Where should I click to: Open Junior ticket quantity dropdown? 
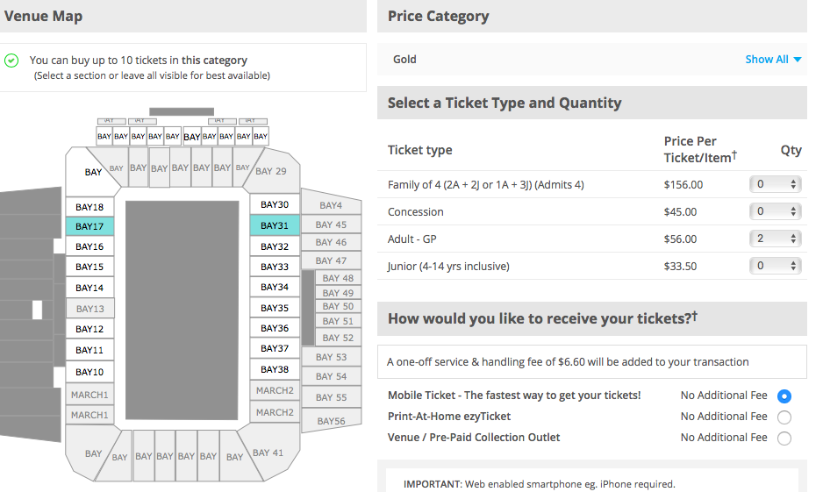[776, 266]
